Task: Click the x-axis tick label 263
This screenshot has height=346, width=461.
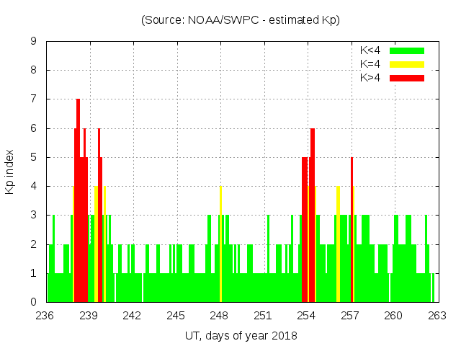Action: click(437, 316)
